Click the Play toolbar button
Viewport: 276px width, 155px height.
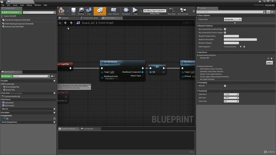pos(135,11)
